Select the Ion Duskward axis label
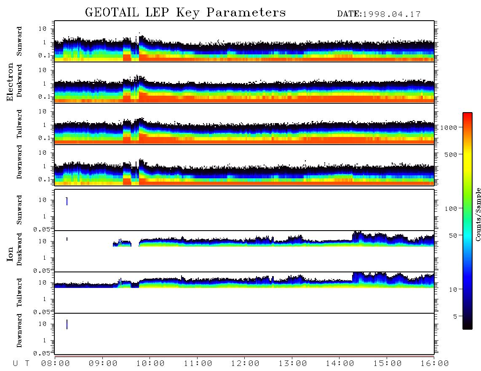 pyautogui.click(x=19, y=249)
